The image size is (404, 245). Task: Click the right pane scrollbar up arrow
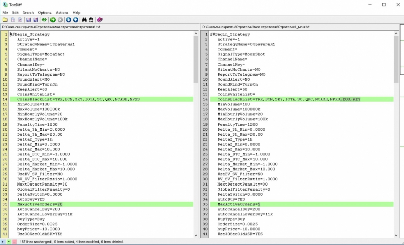click(x=396, y=33)
